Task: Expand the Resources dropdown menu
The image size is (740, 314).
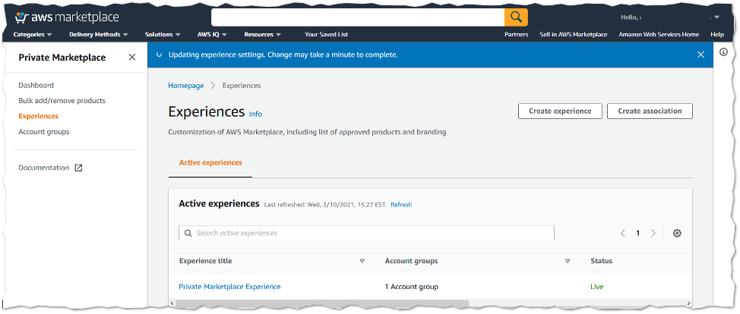Action: [263, 34]
